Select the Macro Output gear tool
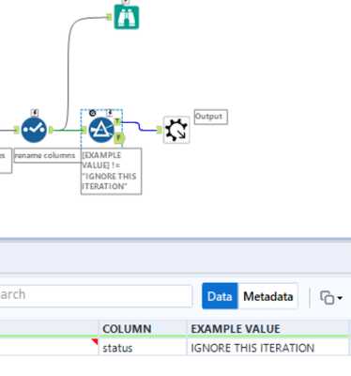Image resolution: width=351 pixels, height=376 pixels. tap(176, 130)
